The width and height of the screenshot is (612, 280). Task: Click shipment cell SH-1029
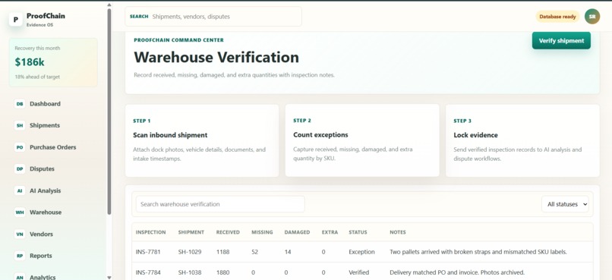pyautogui.click(x=190, y=252)
